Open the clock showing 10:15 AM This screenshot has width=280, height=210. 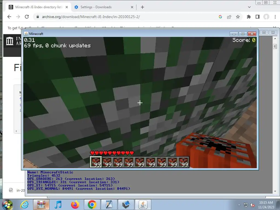[266, 205]
